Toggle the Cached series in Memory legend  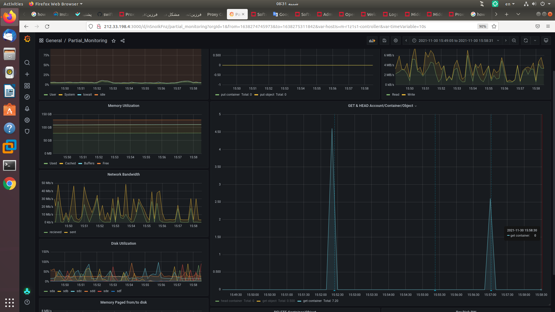(70, 163)
